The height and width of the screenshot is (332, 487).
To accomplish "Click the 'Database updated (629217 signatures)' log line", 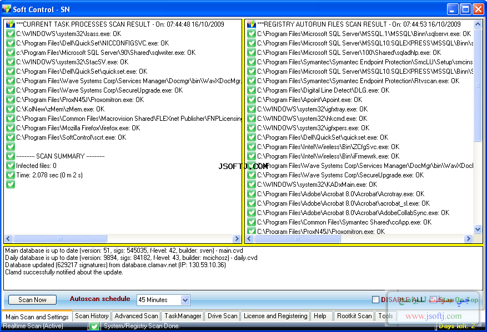I will [x=116, y=265].
